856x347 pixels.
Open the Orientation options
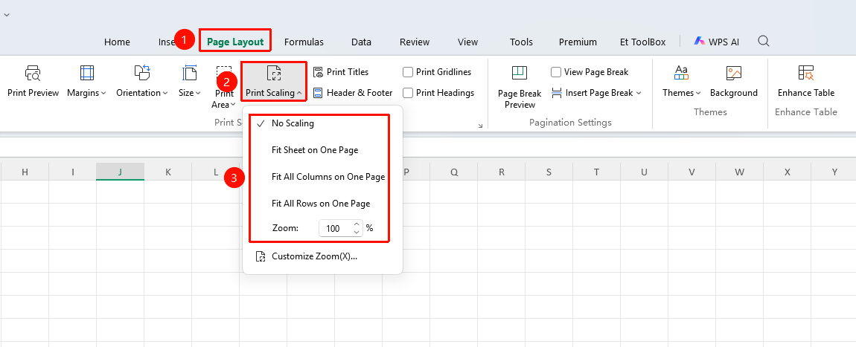[142, 82]
